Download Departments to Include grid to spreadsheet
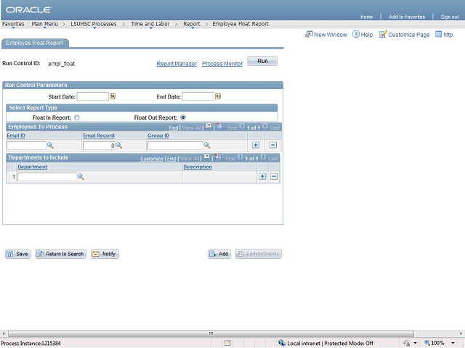 218,157
